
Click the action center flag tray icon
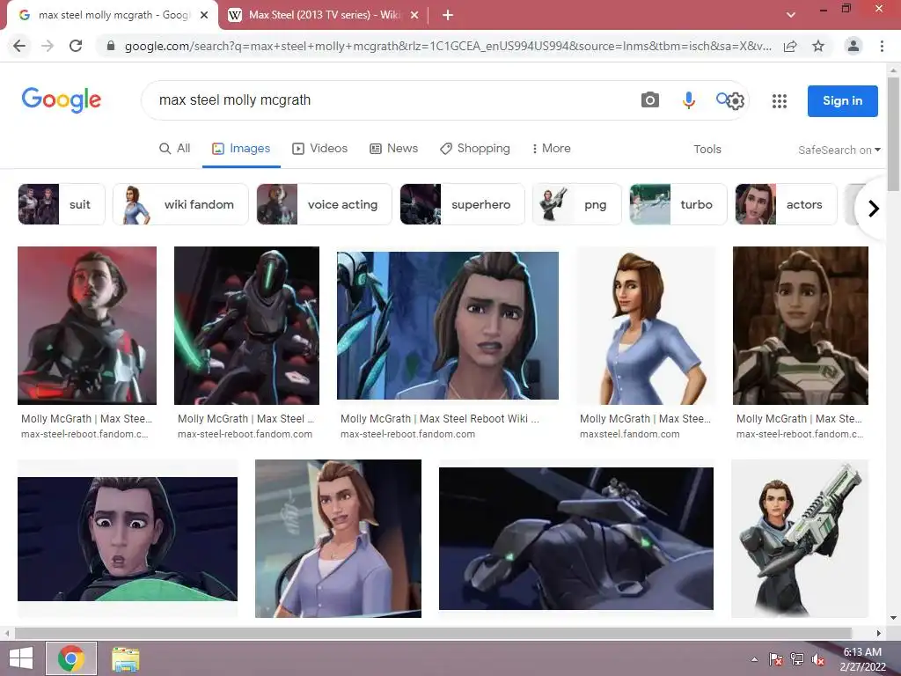[775, 659]
